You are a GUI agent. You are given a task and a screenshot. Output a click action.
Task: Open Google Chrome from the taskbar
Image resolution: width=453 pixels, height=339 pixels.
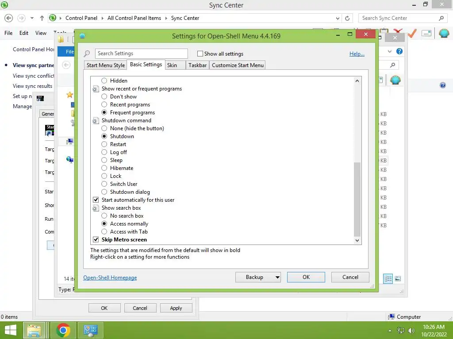coord(63,330)
